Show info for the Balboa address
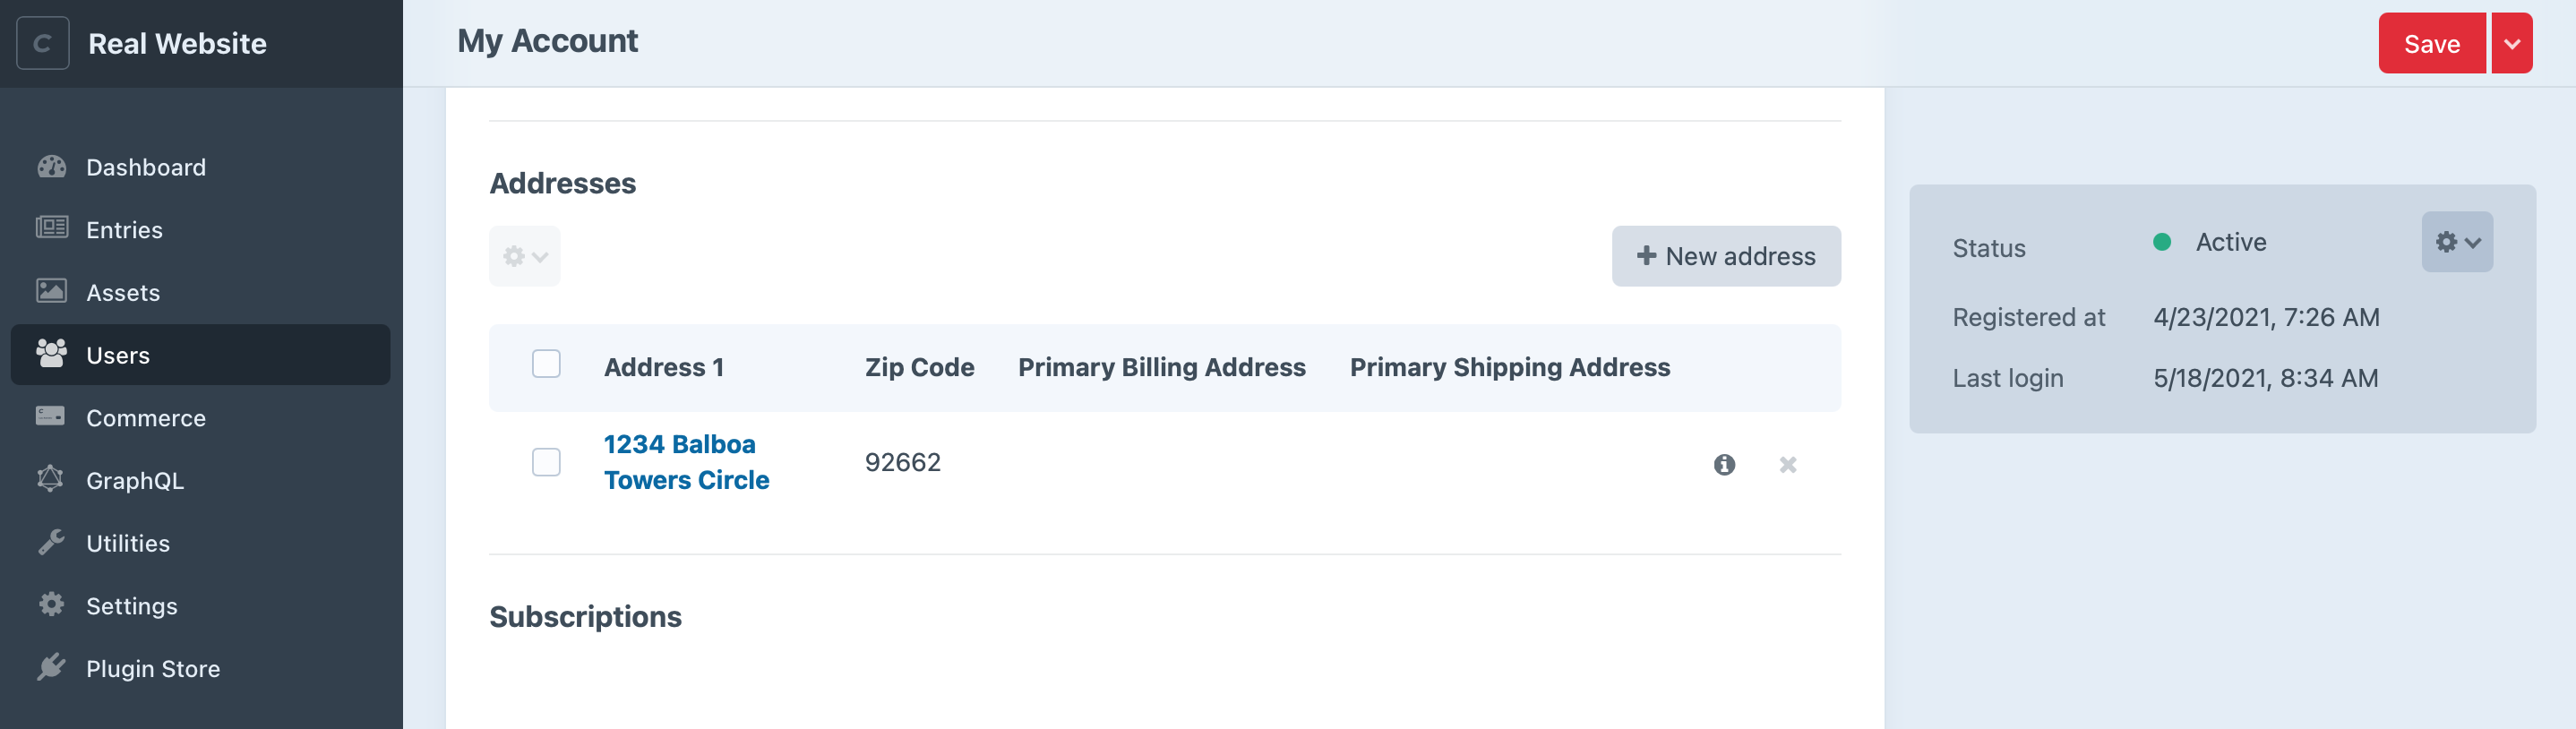This screenshot has height=729, width=2576. pyautogui.click(x=1724, y=464)
